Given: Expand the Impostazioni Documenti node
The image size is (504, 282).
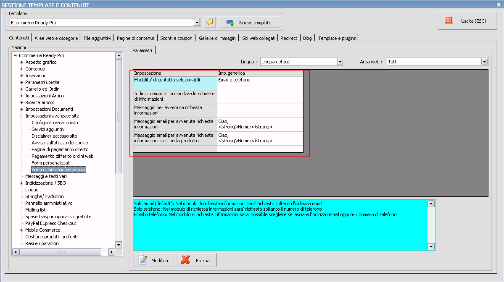Looking at the screenshot, I should click(21, 110).
